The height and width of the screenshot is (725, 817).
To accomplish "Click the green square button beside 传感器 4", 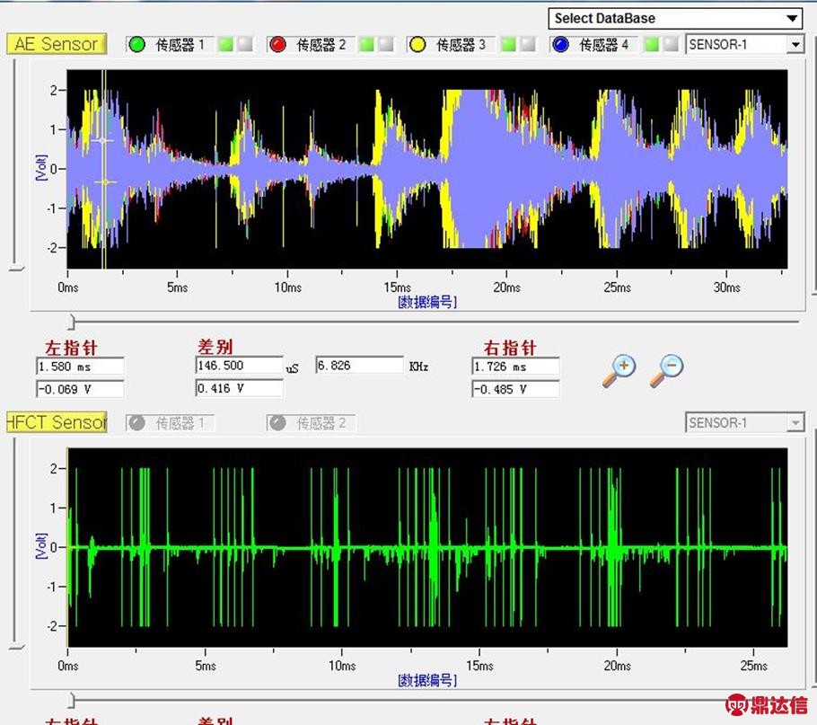I will point(651,45).
